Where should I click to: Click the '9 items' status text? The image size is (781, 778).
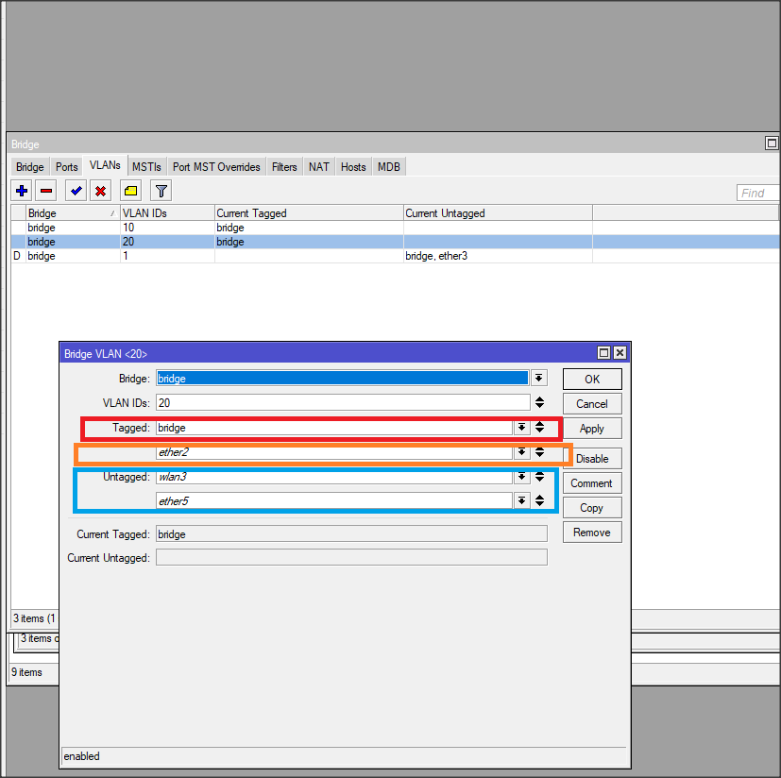pos(26,672)
